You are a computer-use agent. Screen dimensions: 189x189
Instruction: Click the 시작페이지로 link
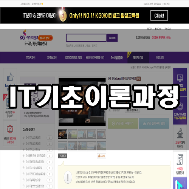25,4
